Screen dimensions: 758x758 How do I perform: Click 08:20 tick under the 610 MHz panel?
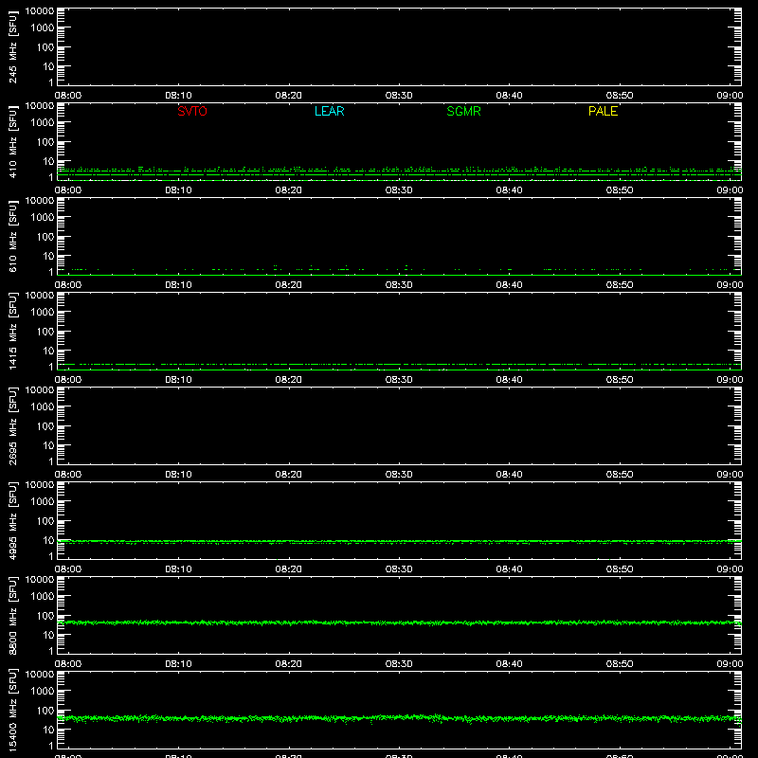[289, 285]
